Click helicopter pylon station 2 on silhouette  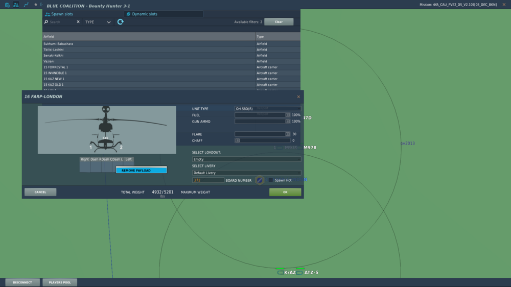(121, 148)
